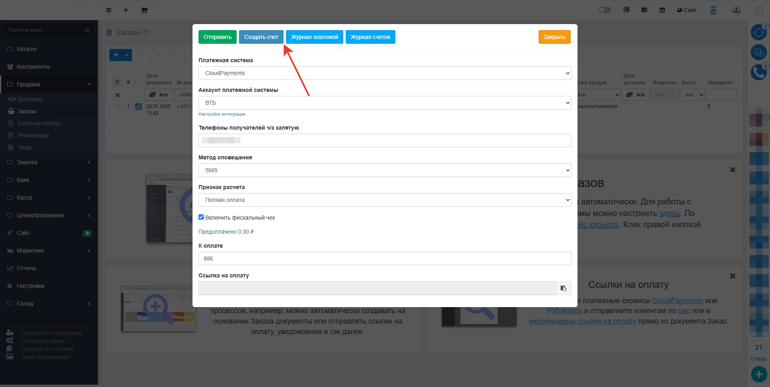Open Настроить меню in sidebar footer
The width and height of the screenshot is (770, 387).
(43, 341)
